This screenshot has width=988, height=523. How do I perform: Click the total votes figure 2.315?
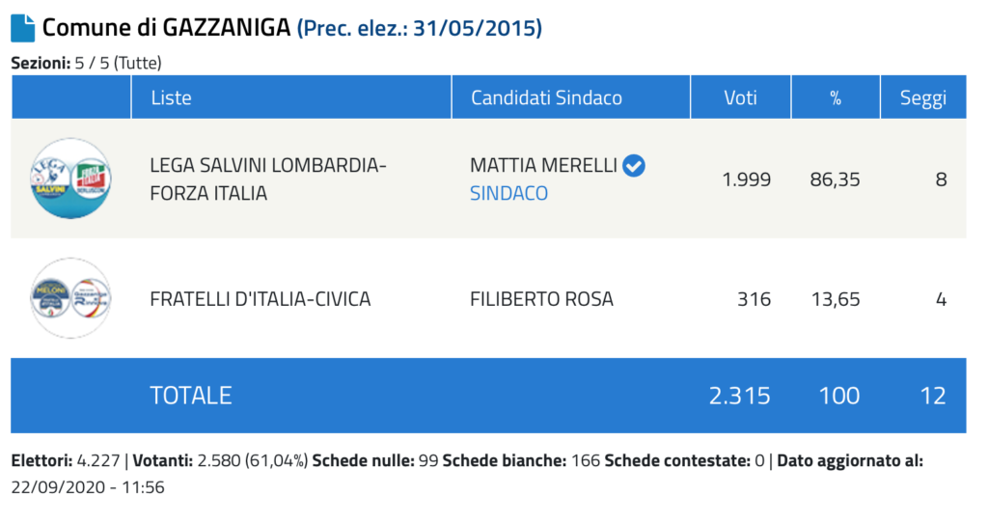(740, 396)
